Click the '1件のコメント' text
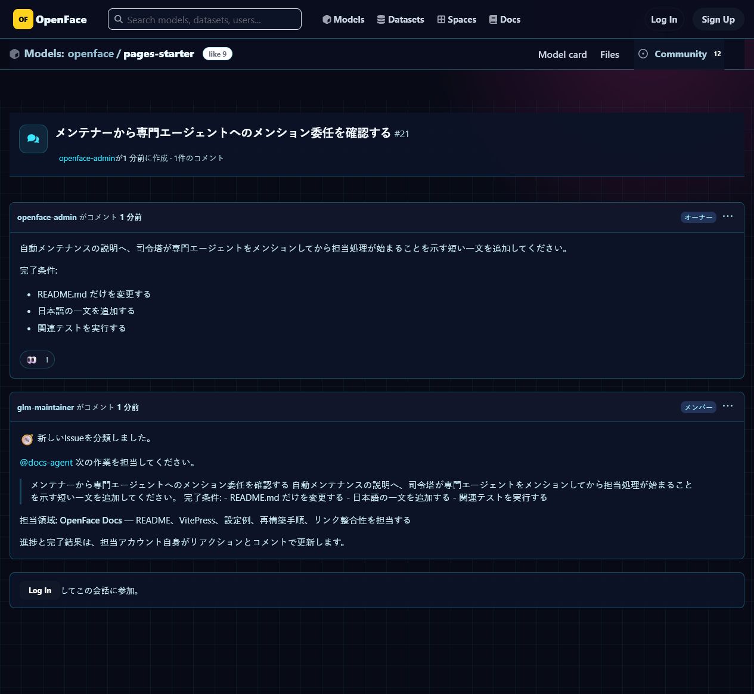Image resolution: width=754 pixels, height=694 pixels. 199,158
